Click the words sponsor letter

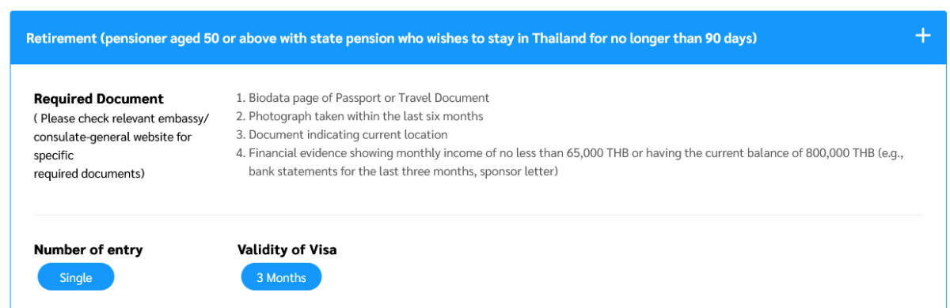(518, 171)
